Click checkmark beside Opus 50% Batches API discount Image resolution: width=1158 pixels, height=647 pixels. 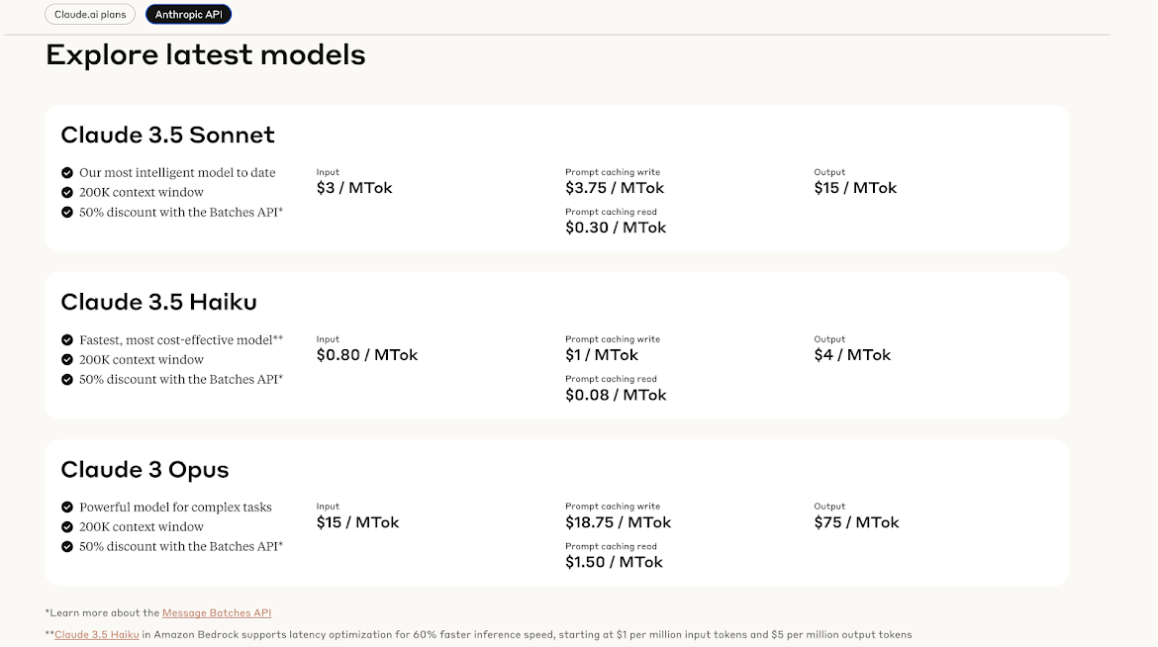pos(67,546)
